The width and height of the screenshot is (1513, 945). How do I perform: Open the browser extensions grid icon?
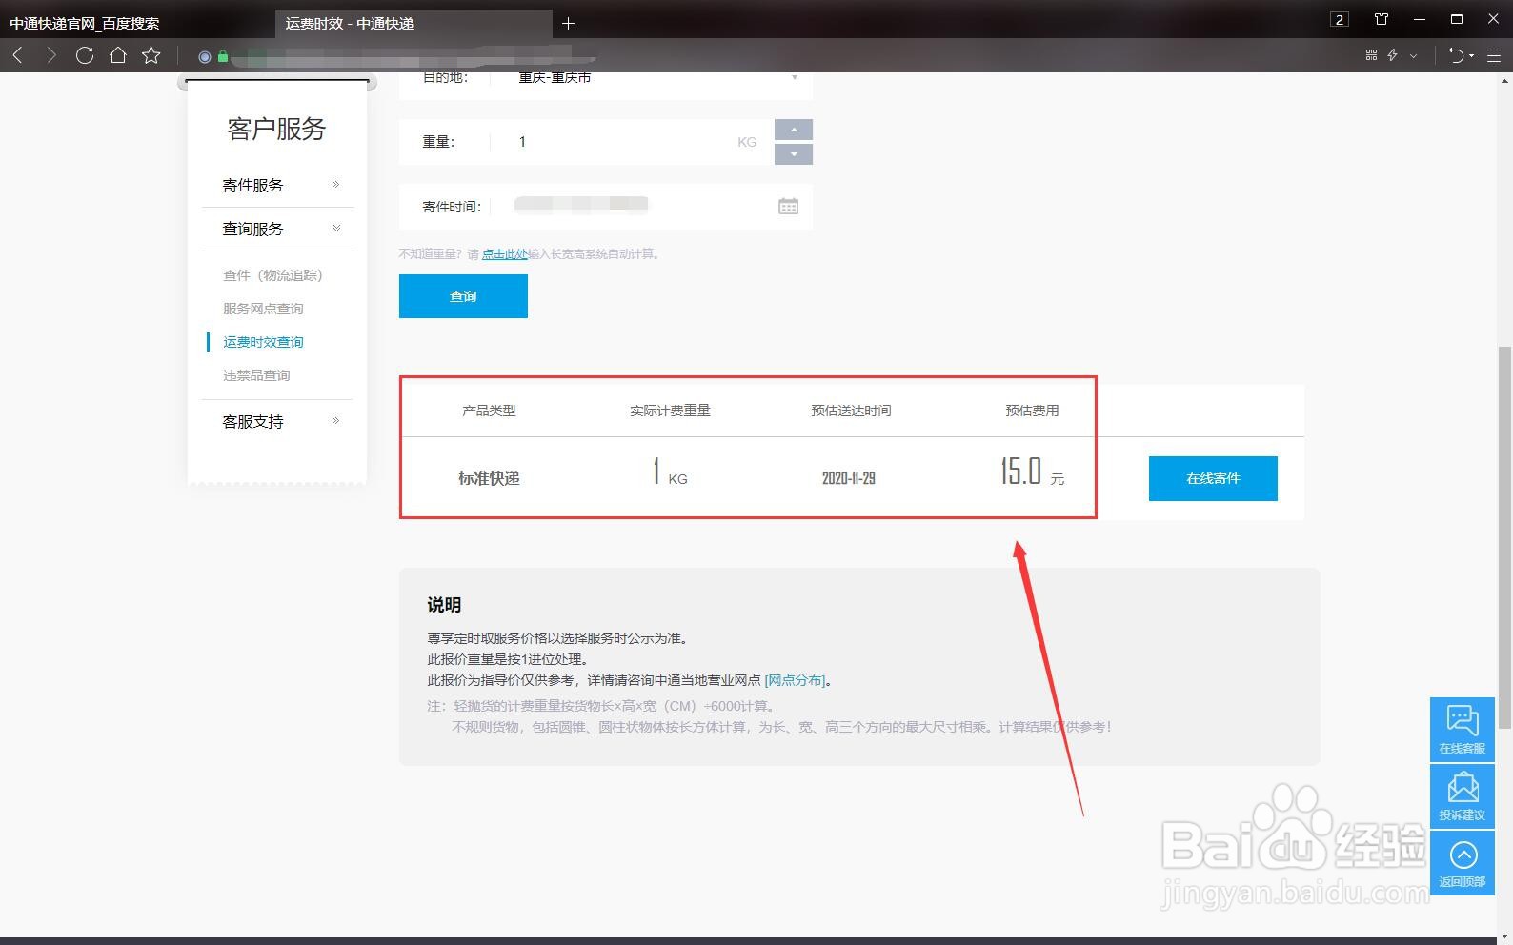click(x=1372, y=55)
